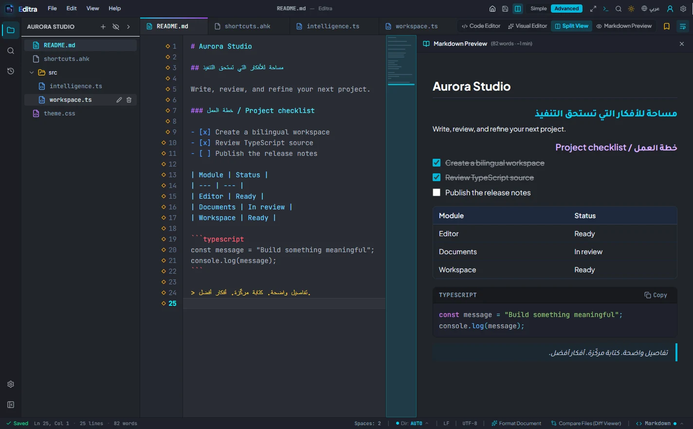The height and width of the screenshot is (429, 693).
Task: Check 'Publish the release notes' checkbox
Action: (x=437, y=193)
